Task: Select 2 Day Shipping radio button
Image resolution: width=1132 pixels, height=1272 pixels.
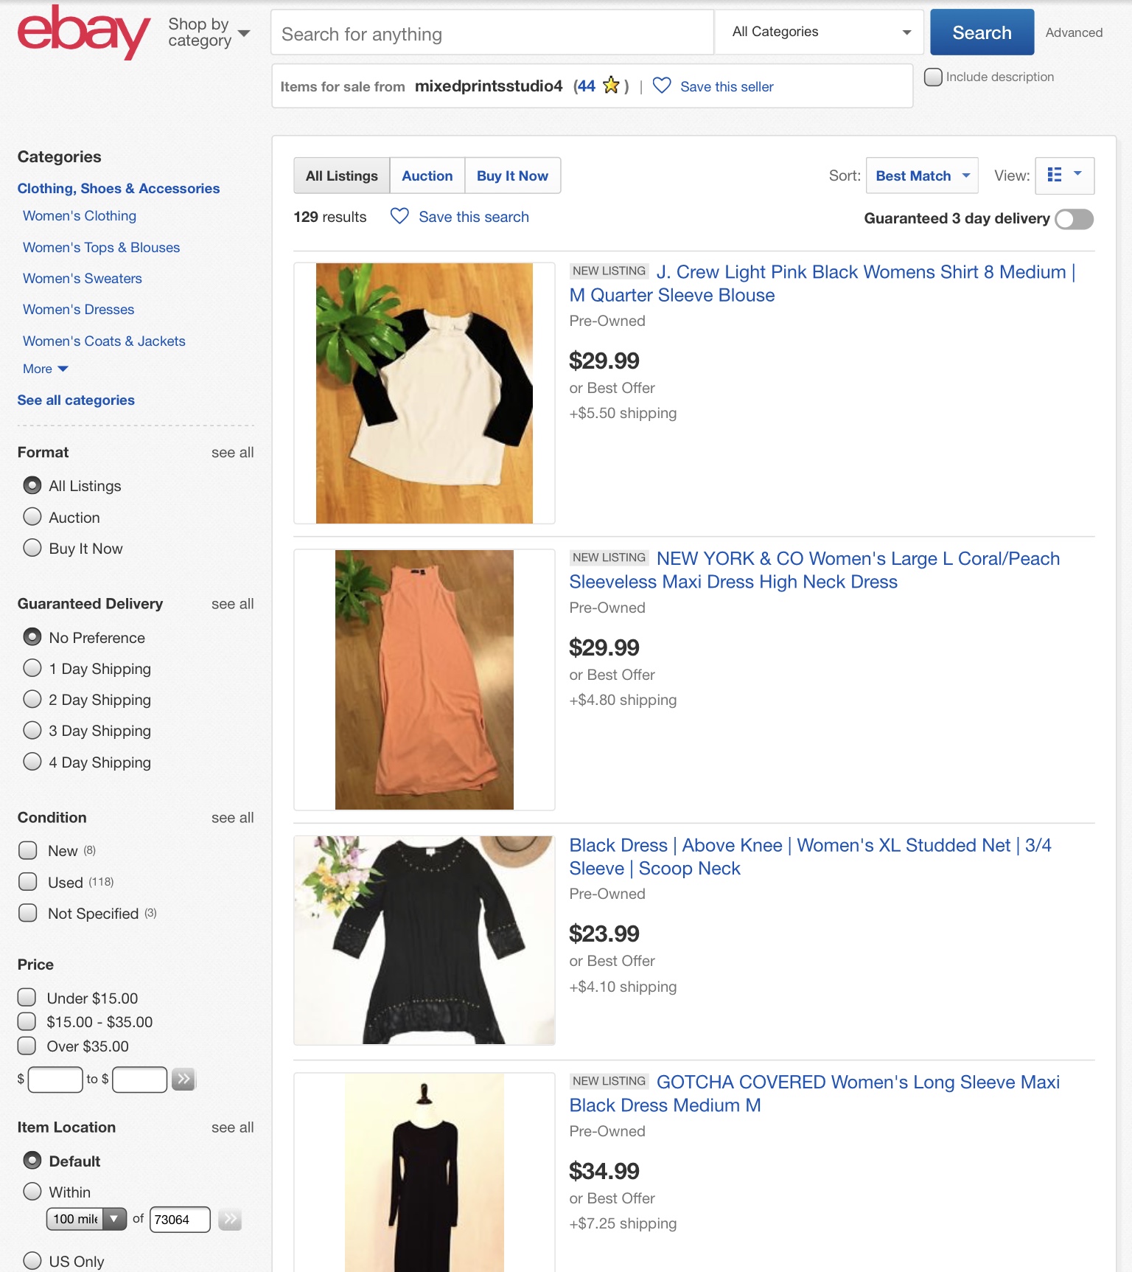Action: 32,699
